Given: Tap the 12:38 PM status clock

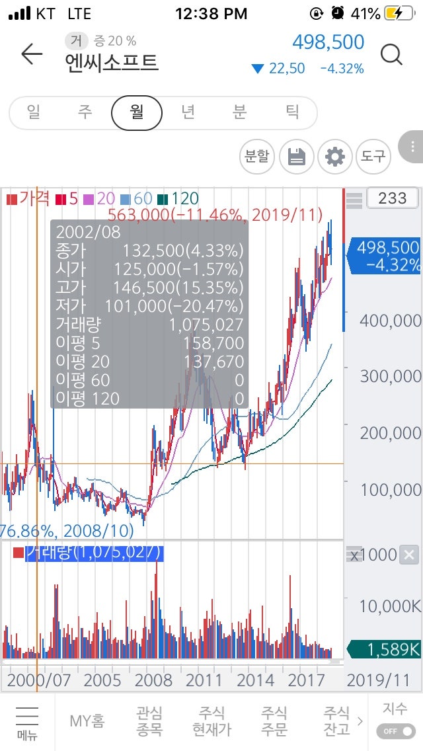Looking at the screenshot, I should coord(211,14).
